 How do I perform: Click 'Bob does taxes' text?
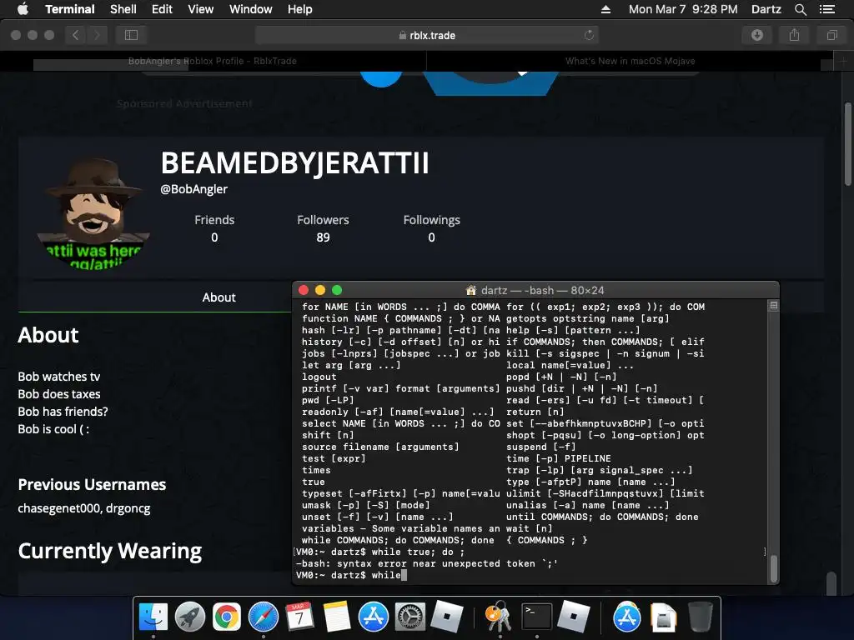click(x=59, y=394)
